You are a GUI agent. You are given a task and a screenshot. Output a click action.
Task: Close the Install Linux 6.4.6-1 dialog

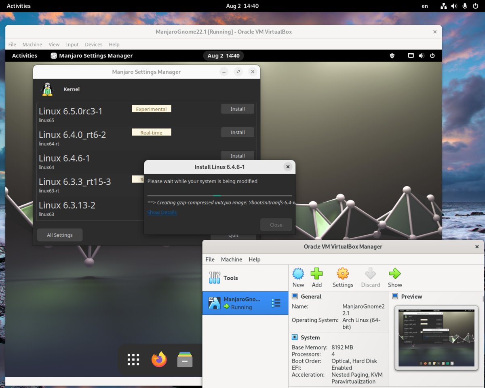coord(288,167)
